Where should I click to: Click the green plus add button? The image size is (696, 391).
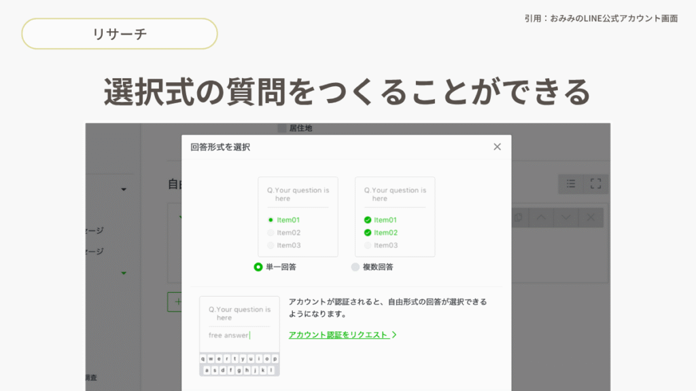(175, 301)
